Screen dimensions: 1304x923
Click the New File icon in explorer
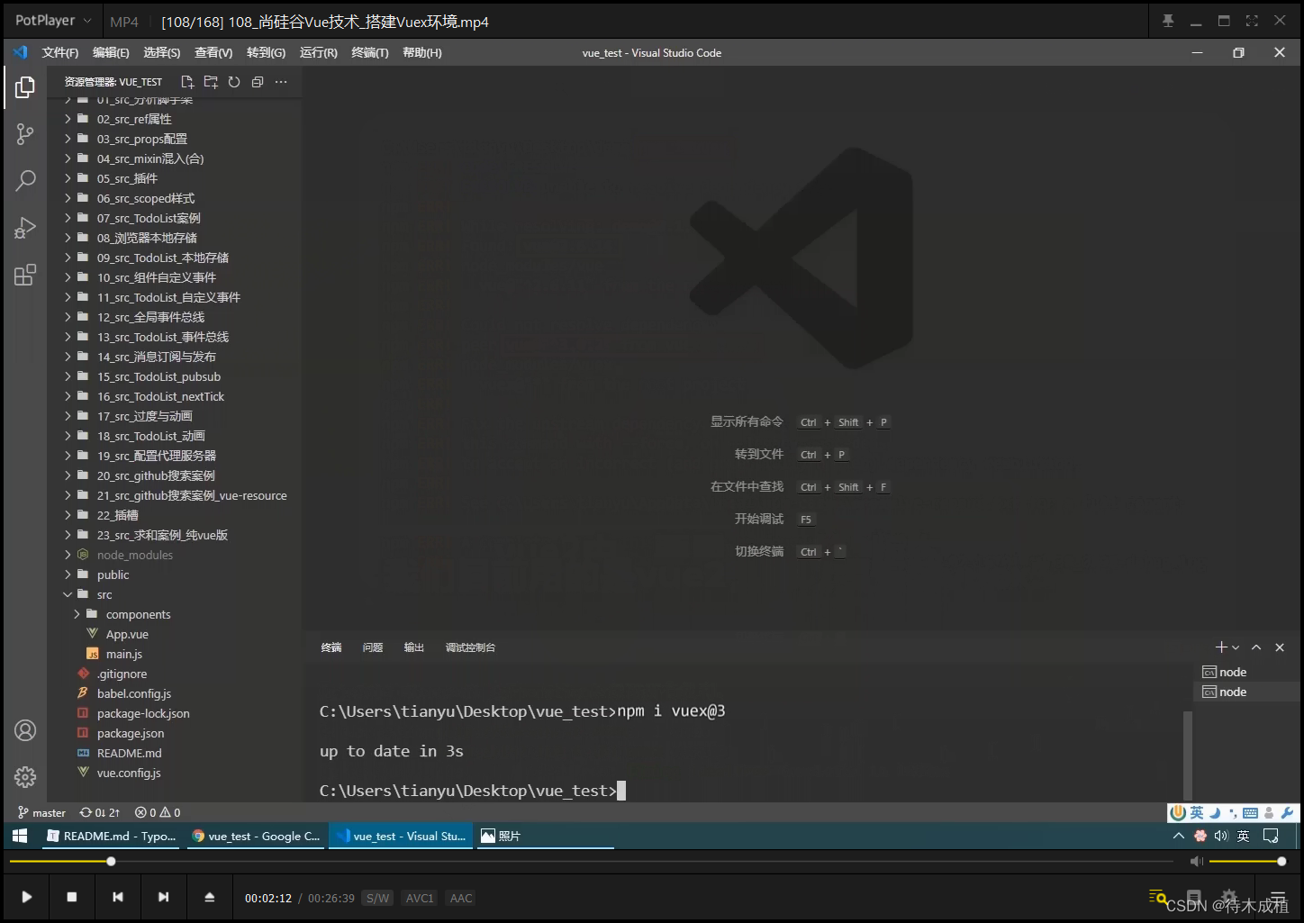(187, 82)
